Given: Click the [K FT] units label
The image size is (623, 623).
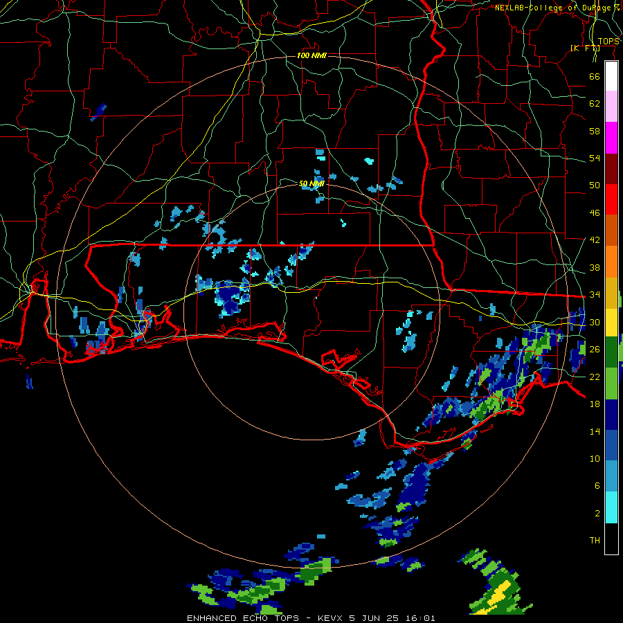Looking at the screenshot, I should coord(585,48).
